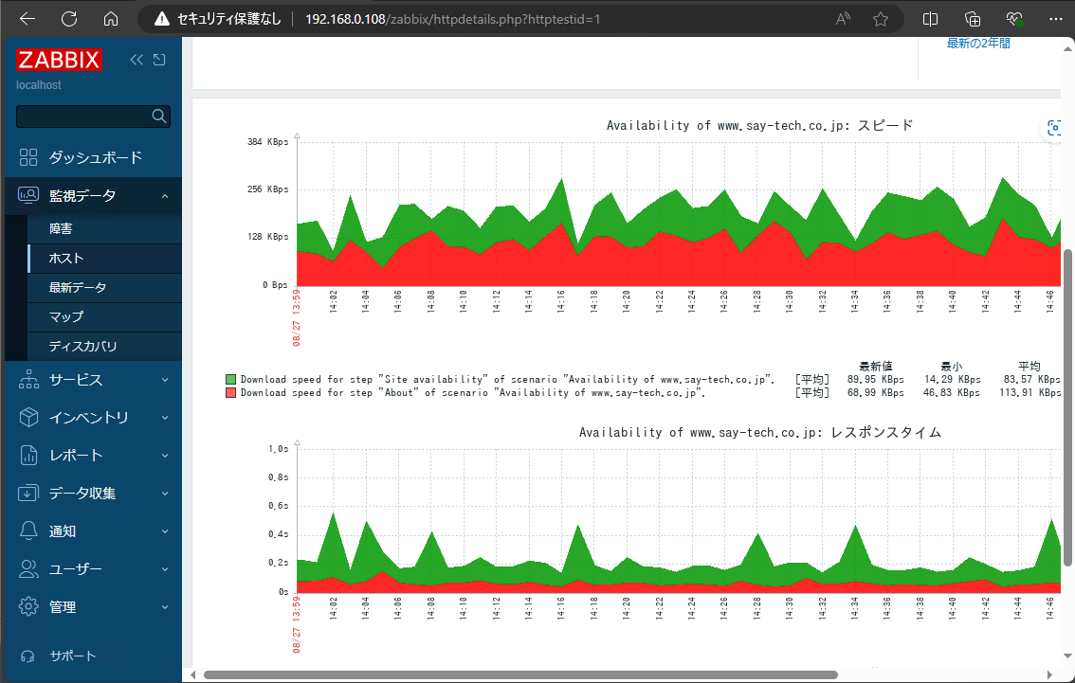Click inside the sidebar search field
The image size is (1075, 683).
coord(85,117)
